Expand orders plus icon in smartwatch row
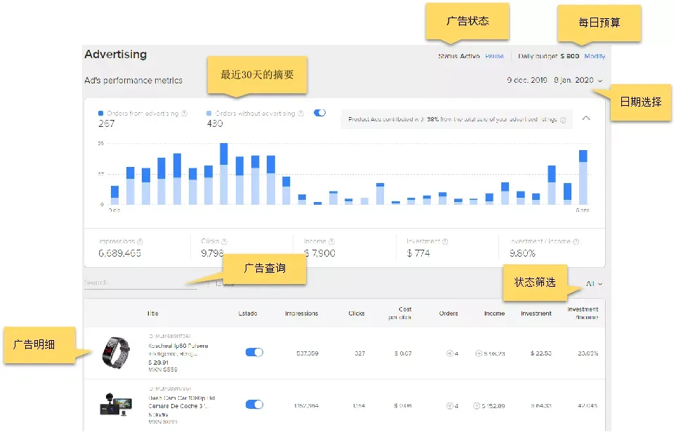Screen dimensions: 676x432 [450, 353]
